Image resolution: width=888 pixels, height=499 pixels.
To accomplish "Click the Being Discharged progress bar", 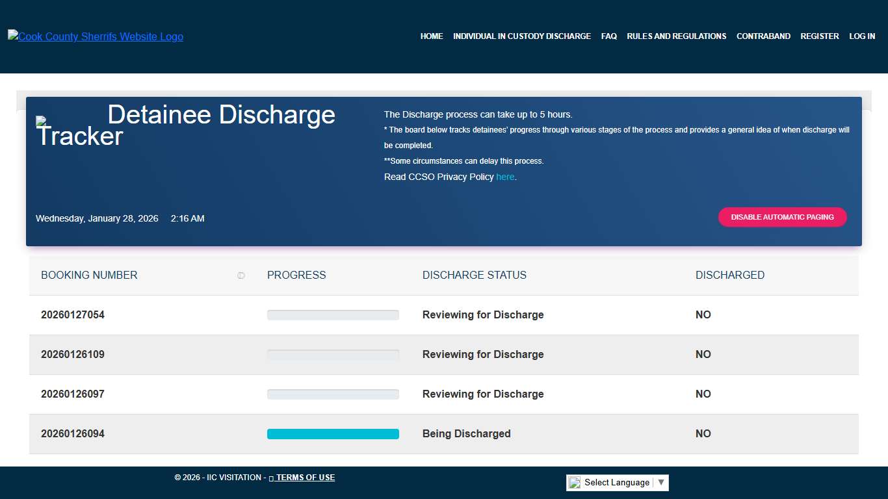I will click(333, 433).
